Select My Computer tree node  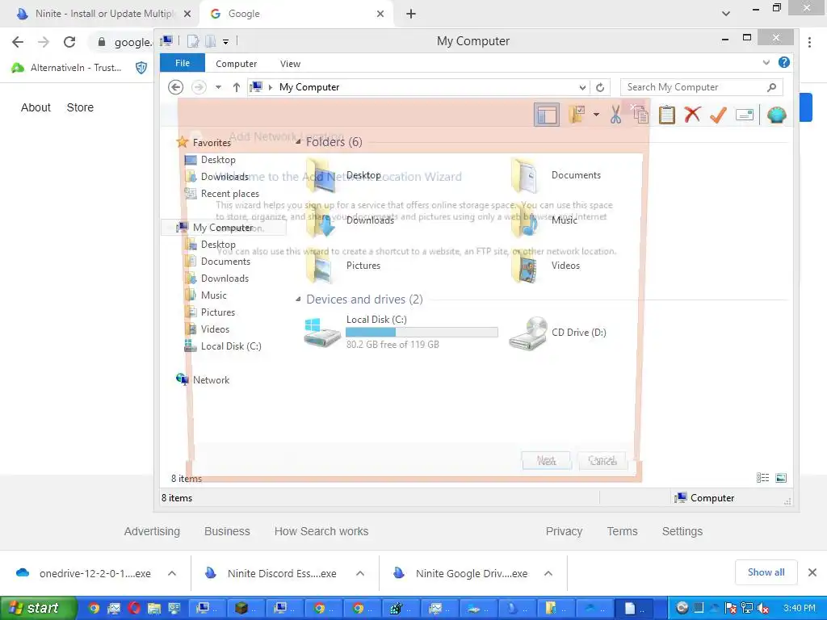point(223,227)
